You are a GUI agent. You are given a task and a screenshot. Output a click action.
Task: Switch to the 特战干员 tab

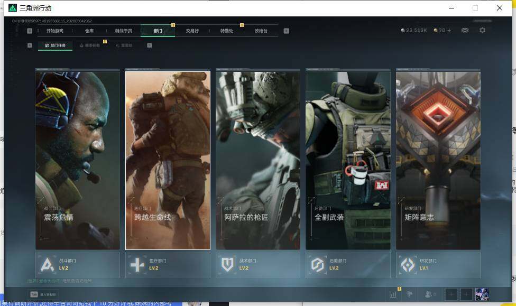123,31
